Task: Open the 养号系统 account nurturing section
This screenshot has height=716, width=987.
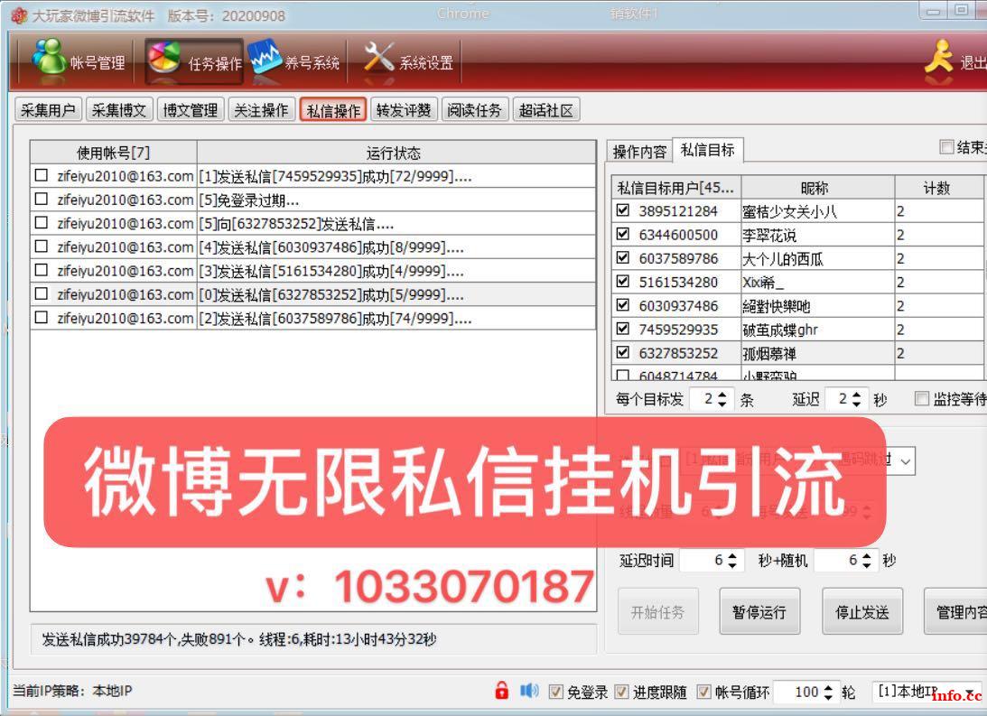Action: click(294, 61)
